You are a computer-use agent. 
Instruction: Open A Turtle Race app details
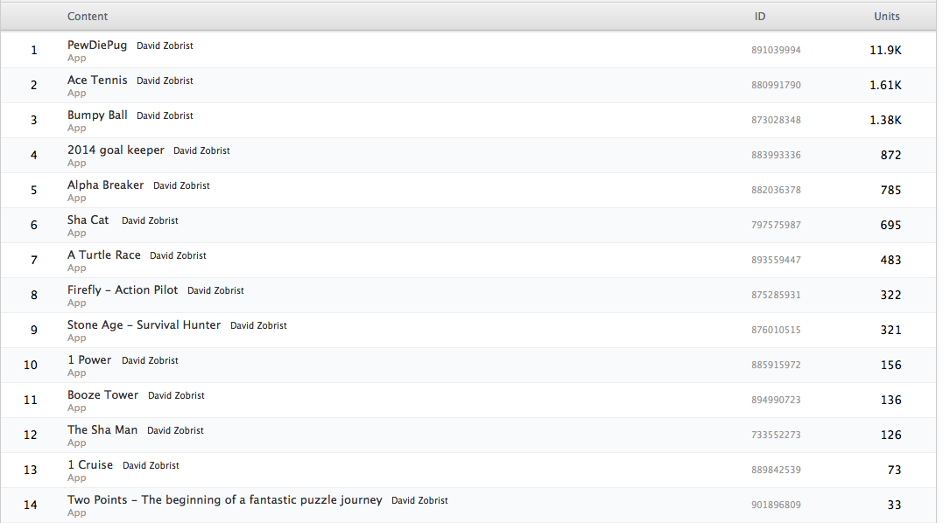(103, 255)
